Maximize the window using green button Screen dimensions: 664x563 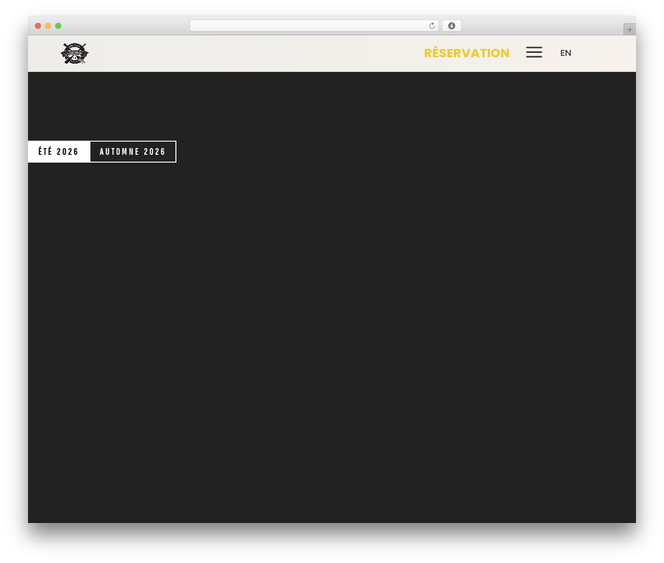[58, 26]
